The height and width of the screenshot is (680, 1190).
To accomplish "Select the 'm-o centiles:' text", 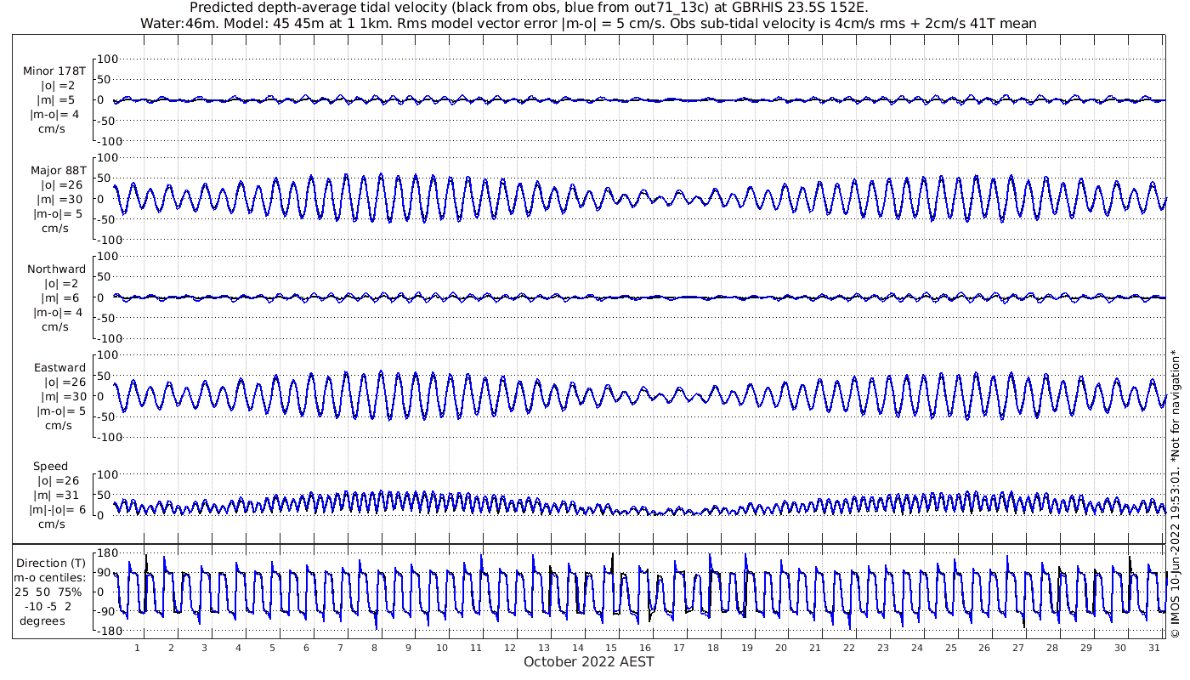I will [49, 577].
